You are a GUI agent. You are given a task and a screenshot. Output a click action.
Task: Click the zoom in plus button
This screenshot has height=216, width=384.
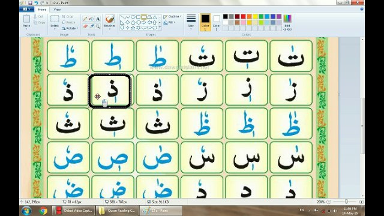[361, 202]
